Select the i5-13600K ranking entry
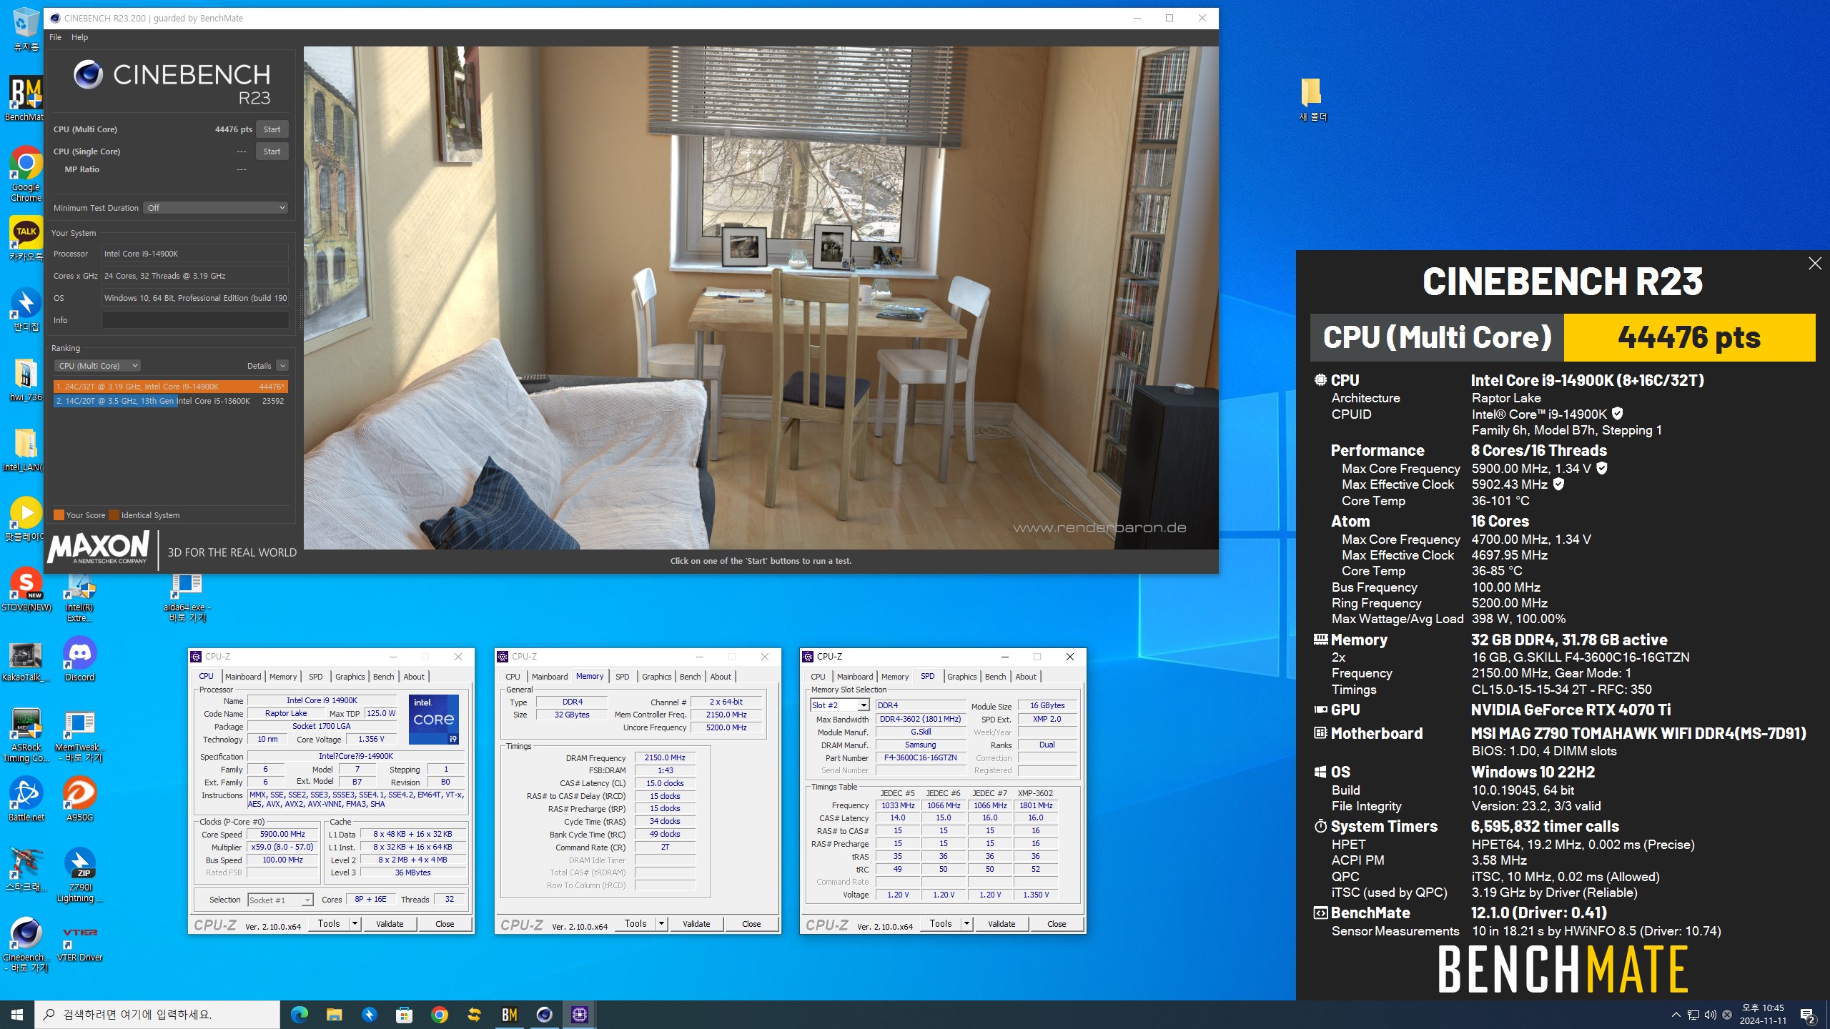 click(171, 401)
